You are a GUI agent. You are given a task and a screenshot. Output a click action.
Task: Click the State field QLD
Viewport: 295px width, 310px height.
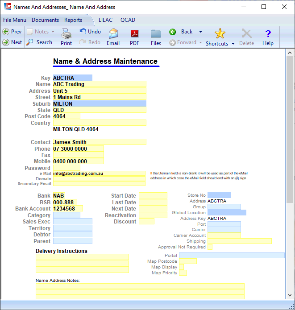point(100,110)
